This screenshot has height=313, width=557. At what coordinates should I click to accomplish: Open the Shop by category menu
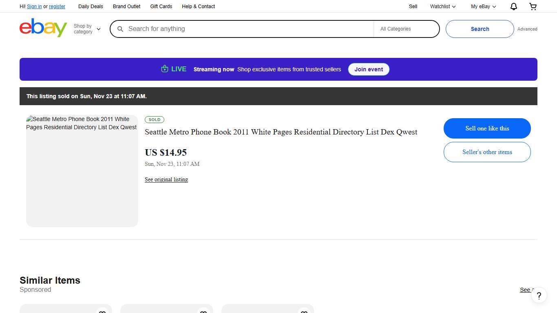pyautogui.click(x=86, y=29)
